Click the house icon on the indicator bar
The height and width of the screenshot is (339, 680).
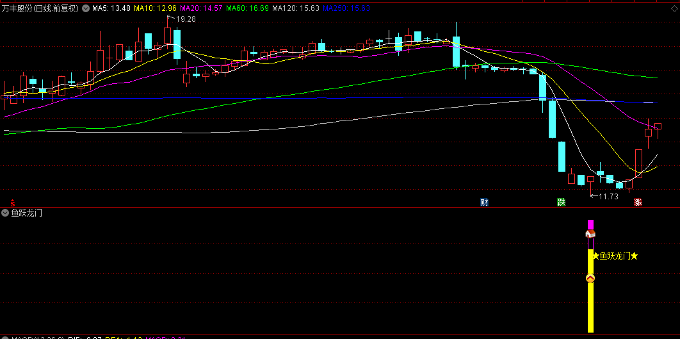pos(590,234)
